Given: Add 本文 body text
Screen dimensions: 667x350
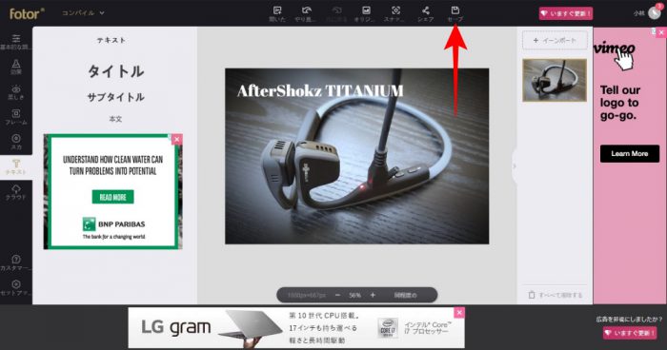Looking at the screenshot, I should [x=115, y=119].
